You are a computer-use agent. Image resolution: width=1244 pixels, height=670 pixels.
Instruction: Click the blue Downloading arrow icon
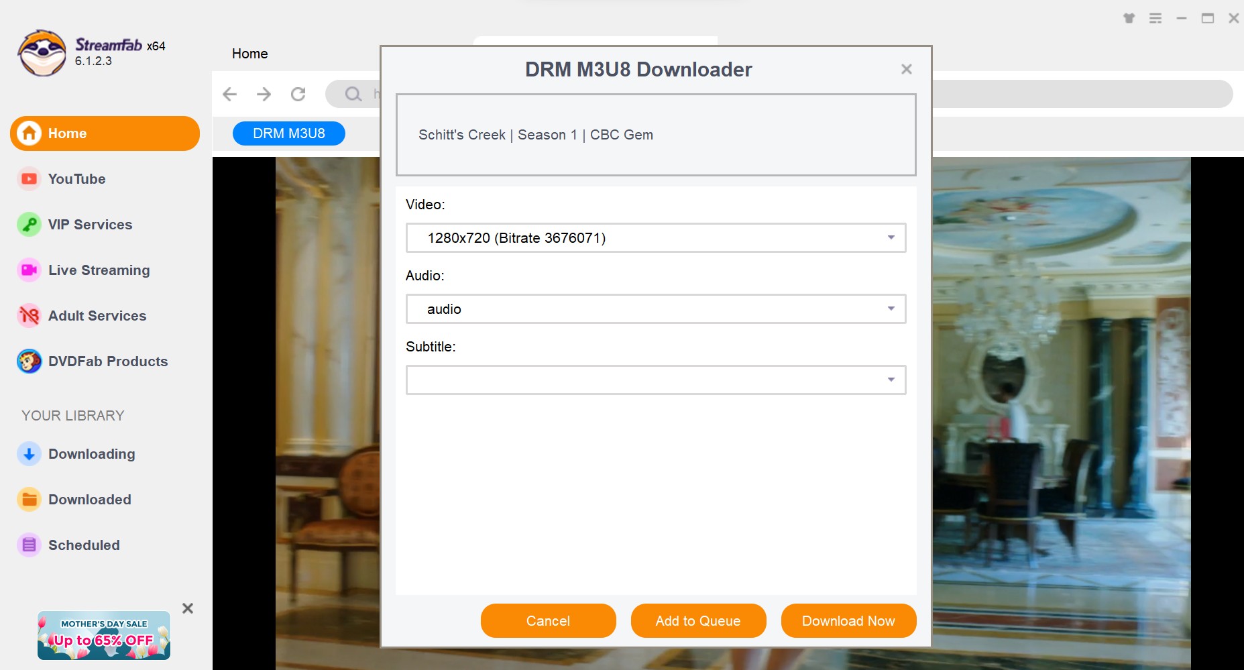pos(29,454)
